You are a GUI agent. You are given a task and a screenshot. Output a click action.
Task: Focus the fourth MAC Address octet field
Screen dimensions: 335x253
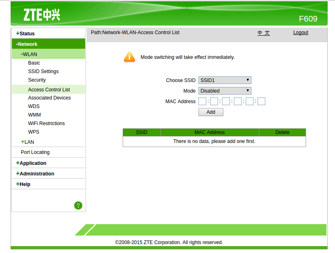(x=238, y=102)
